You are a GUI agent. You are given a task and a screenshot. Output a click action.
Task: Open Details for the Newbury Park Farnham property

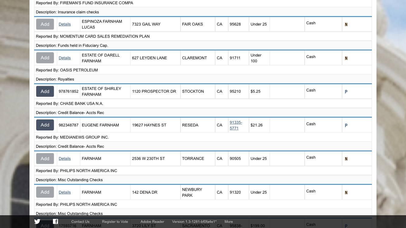pyautogui.click(x=65, y=192)
